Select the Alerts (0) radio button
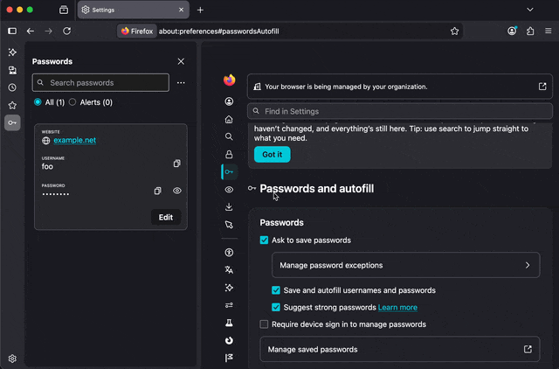 click(x=72, y=102)
